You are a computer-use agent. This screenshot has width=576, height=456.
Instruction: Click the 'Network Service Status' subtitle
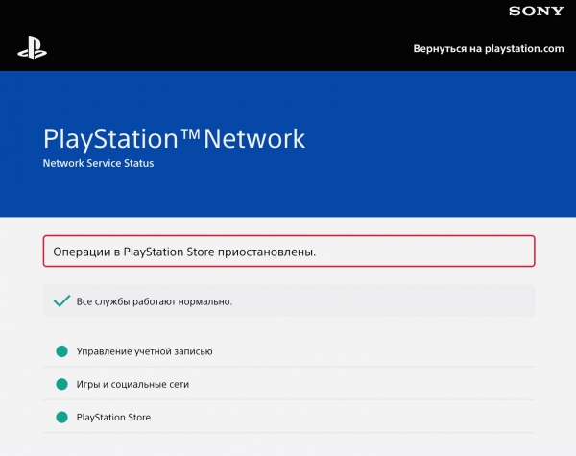(x=98, y=163)
